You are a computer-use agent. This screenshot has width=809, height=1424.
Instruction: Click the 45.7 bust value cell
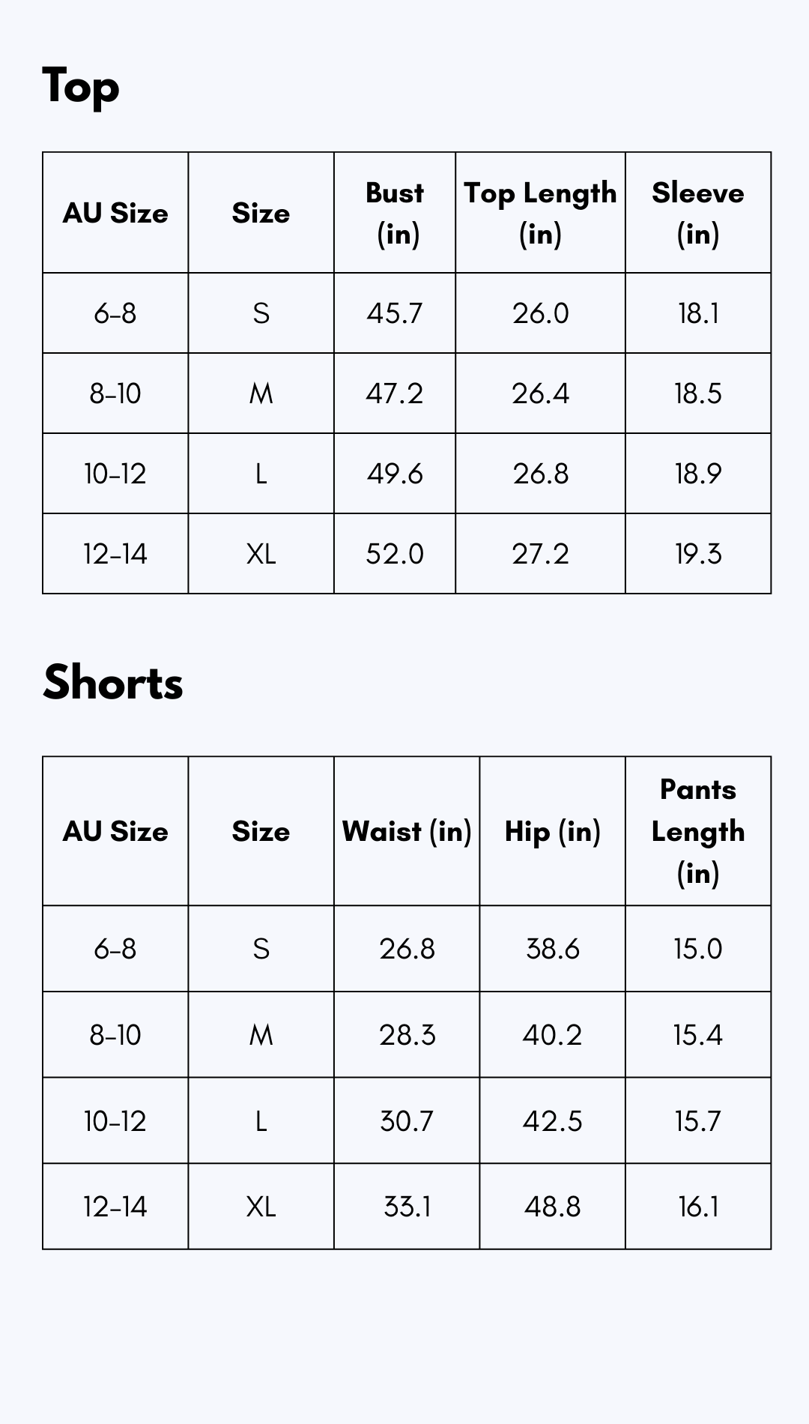[x=395, y=313]
